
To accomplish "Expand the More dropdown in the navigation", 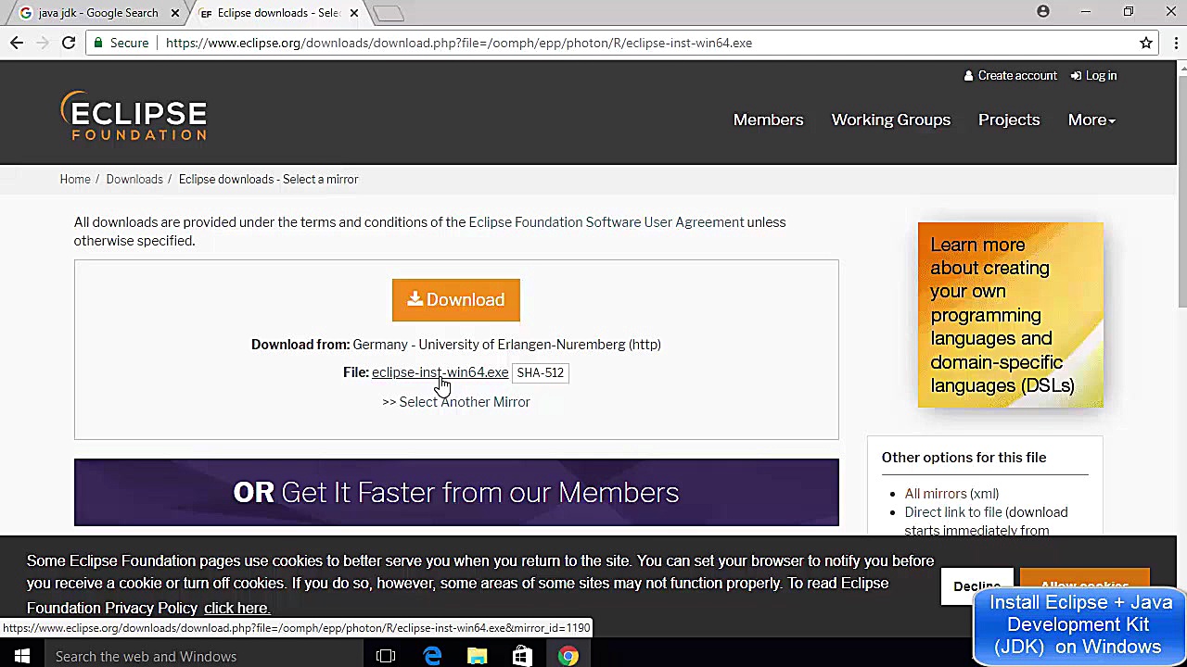I will coord(1091,120).
